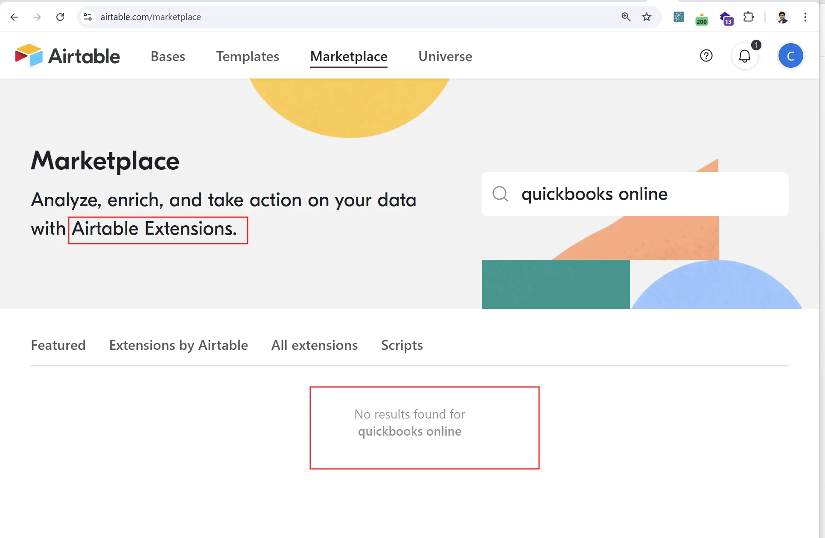Image resolution: width=825 pixels, height=538 pixels.
Task: Reload the page
Action: click(x=60, y=17)
